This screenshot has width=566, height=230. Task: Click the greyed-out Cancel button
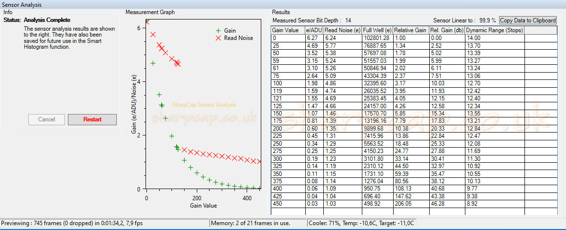coord(46,119)
